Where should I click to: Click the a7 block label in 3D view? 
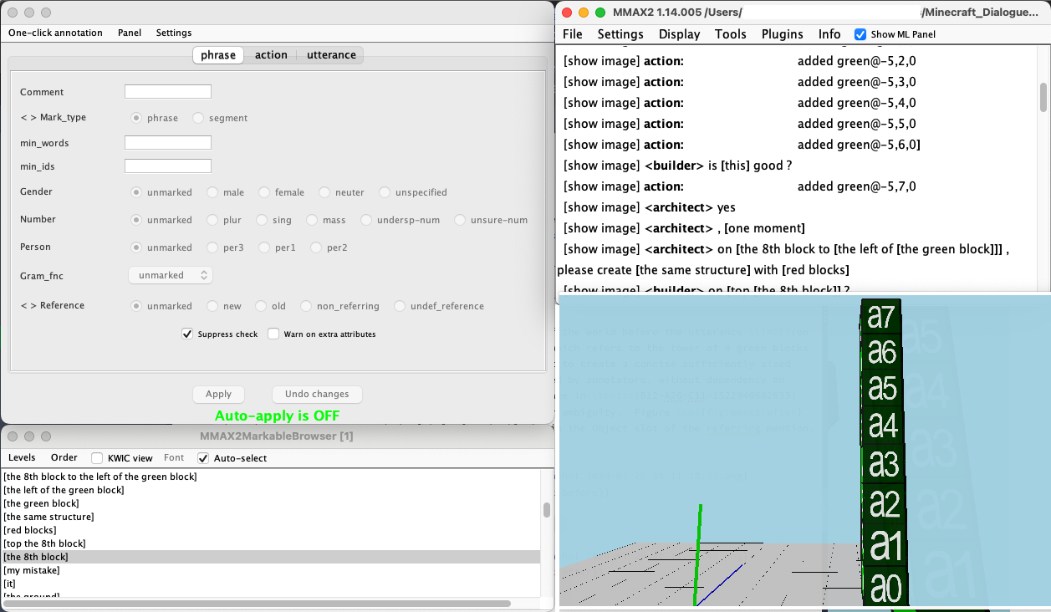[x=881, y=317]
